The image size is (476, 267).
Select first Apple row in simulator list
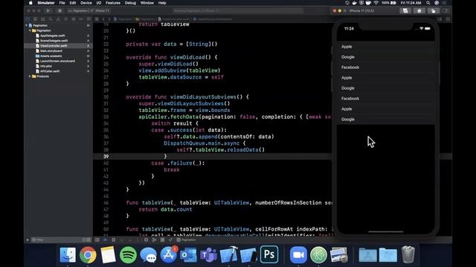385,47
